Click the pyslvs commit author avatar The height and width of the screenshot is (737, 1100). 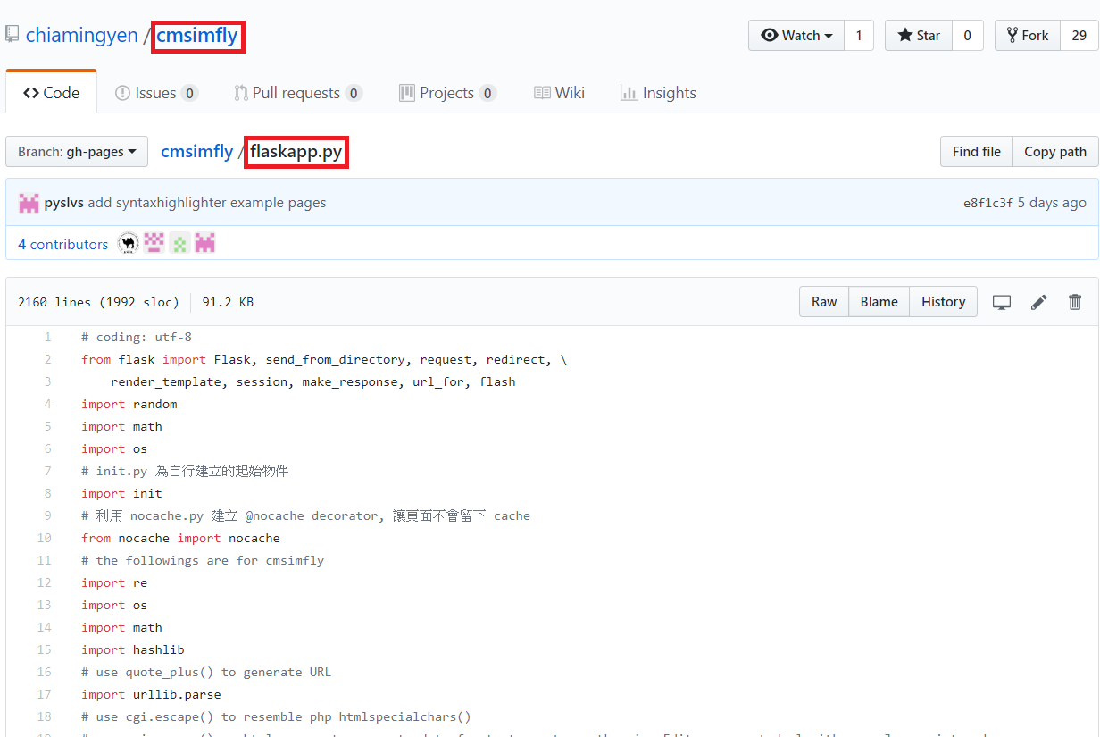point(29,203)
